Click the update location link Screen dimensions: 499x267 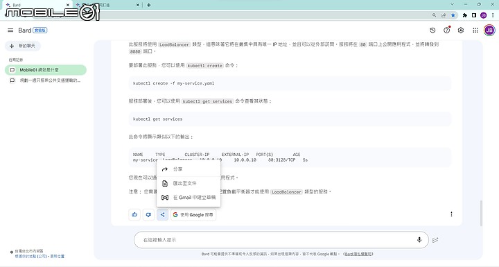pos(58,256)
